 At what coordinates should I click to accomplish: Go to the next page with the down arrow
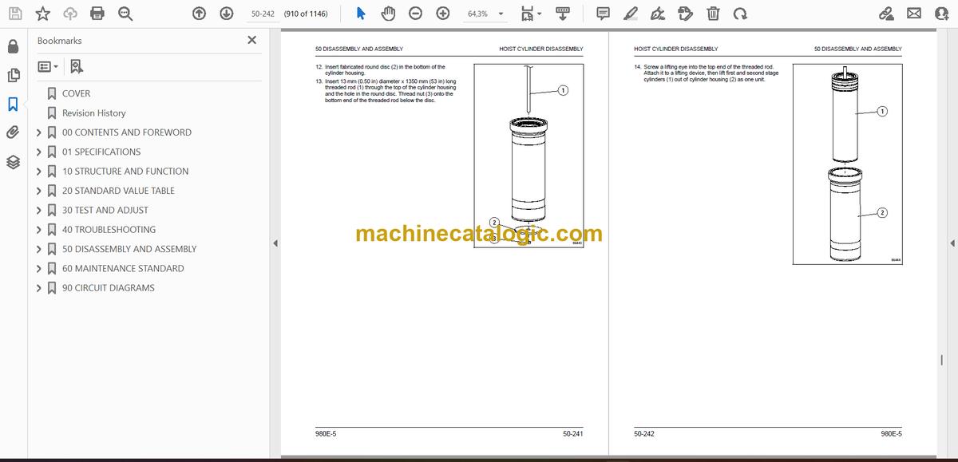[227, 14]
